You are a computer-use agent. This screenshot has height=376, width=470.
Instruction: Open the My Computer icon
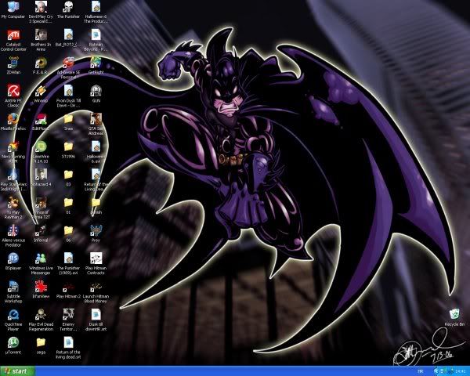(13, 10)
